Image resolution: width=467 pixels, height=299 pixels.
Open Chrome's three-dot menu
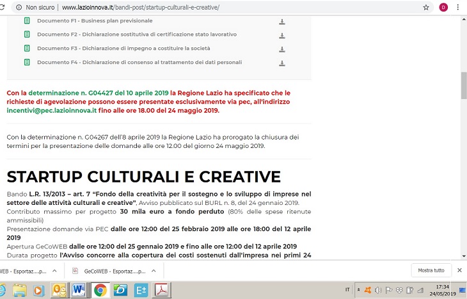tap(459, 7)
